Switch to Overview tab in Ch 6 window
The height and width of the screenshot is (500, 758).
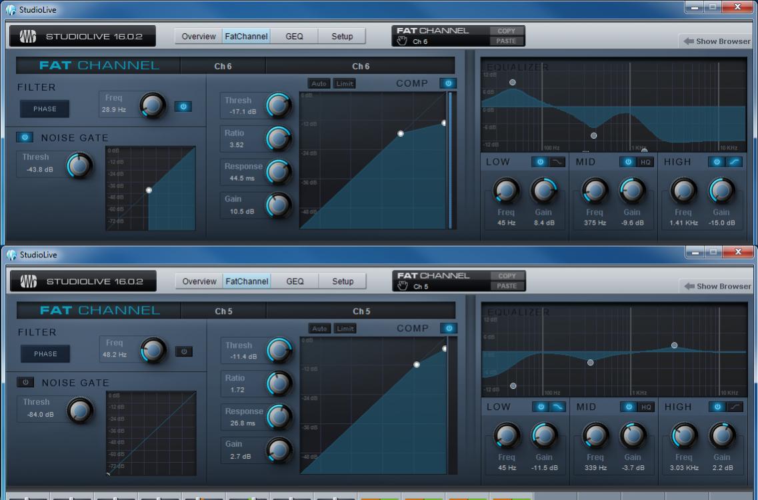point(198,36)
